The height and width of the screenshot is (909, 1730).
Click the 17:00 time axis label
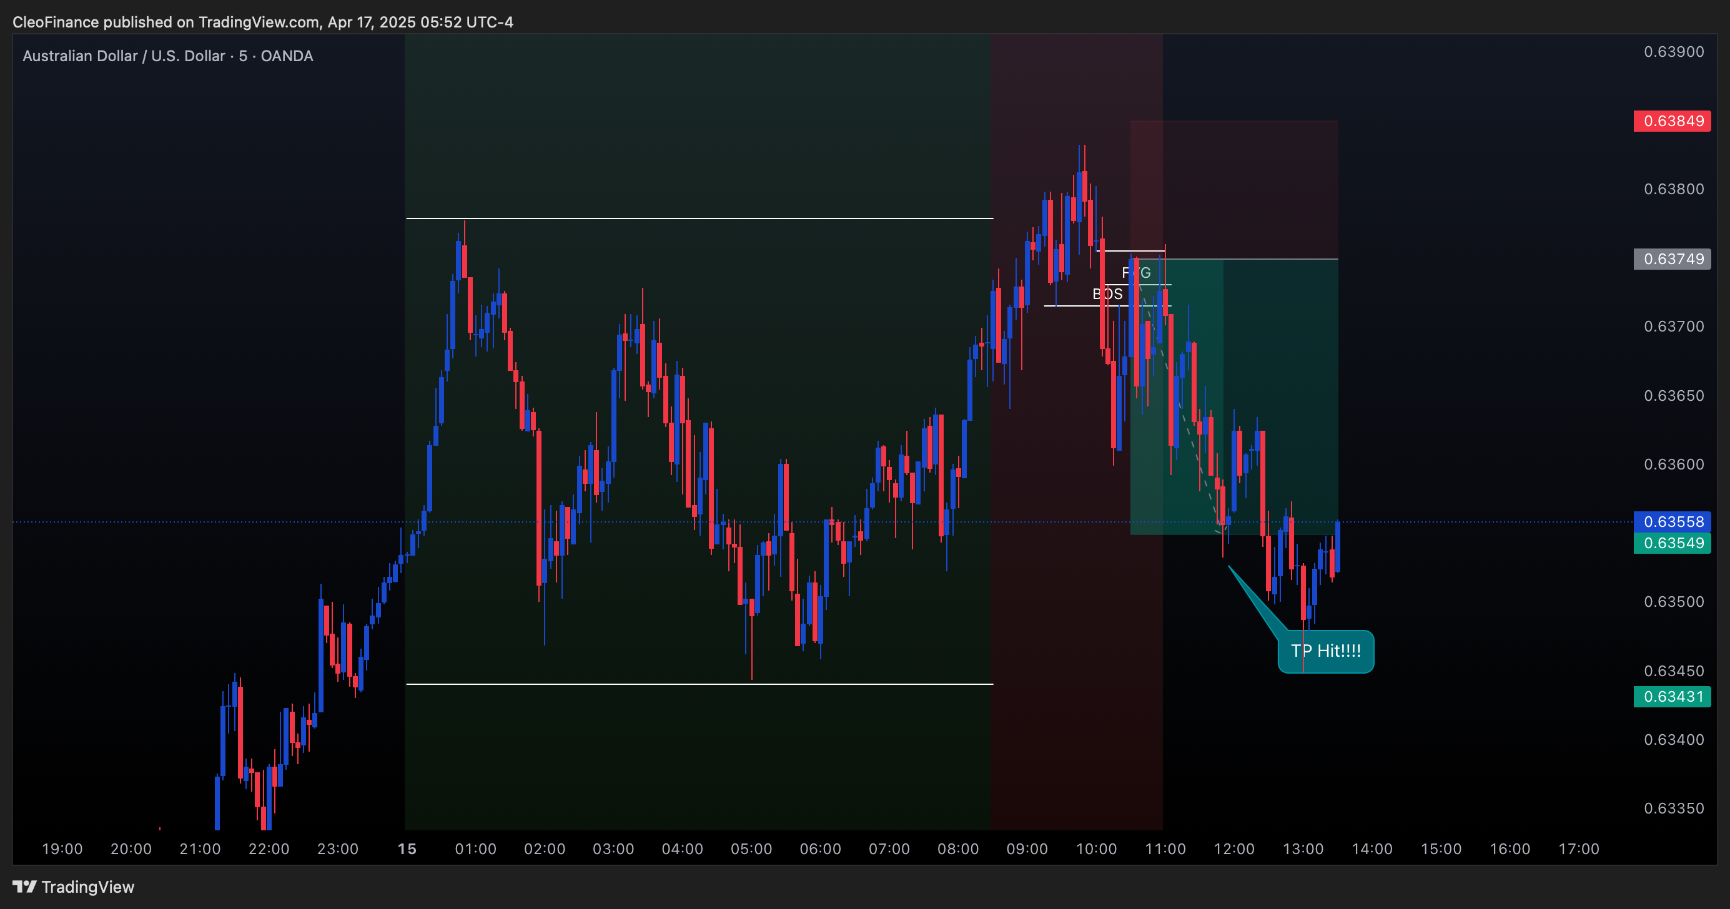[x=1579, y=848]
